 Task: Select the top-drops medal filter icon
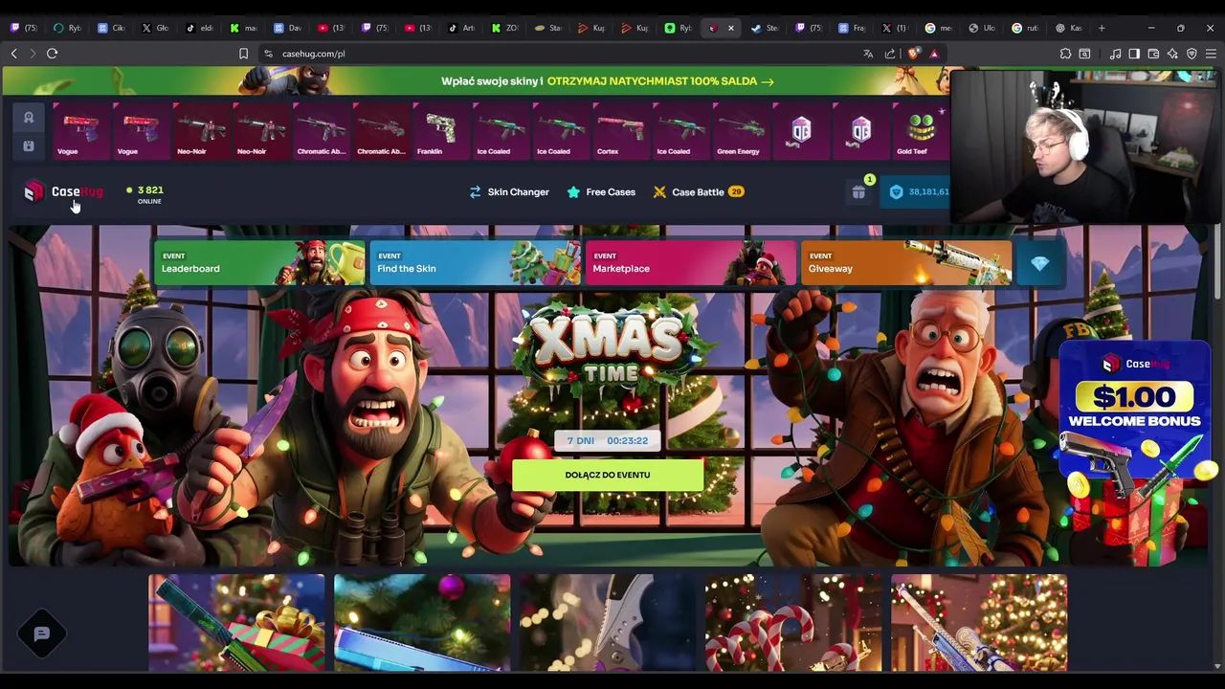tap(29, 118)
